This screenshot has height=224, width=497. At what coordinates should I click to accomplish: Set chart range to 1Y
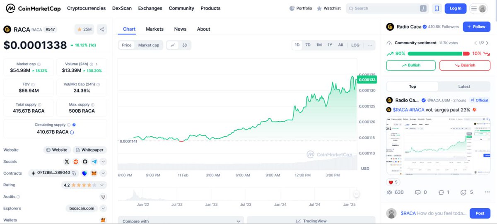pos(330,45)
